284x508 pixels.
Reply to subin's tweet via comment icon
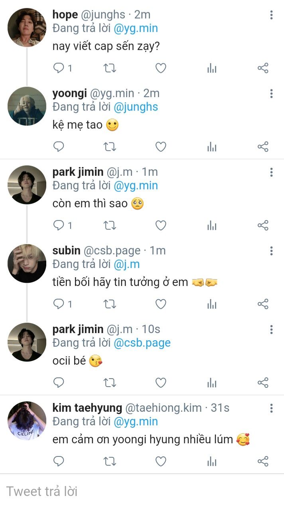click(59, 304)
